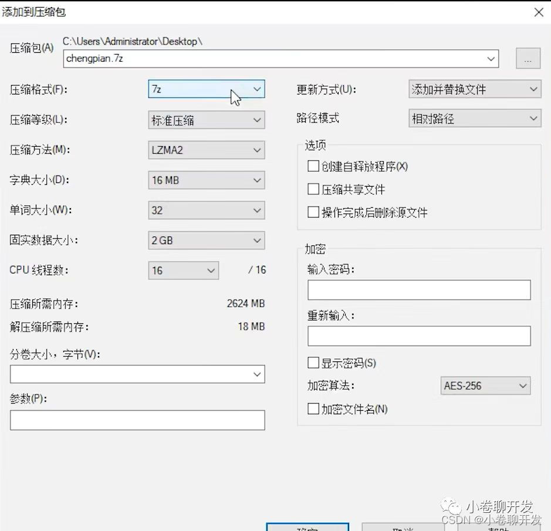Screen dimensions: 551x531
Task: Open the 加密算法 dropdown showing AES-256
Action: click(485, 385)
